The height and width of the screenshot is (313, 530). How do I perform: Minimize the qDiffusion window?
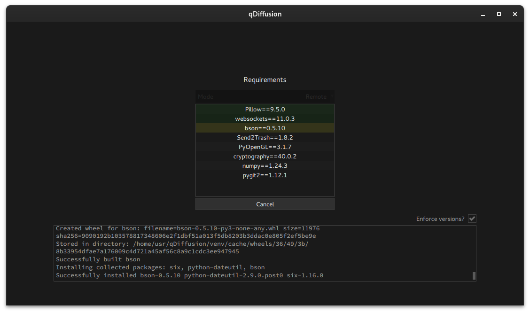(x=483, y=14)
